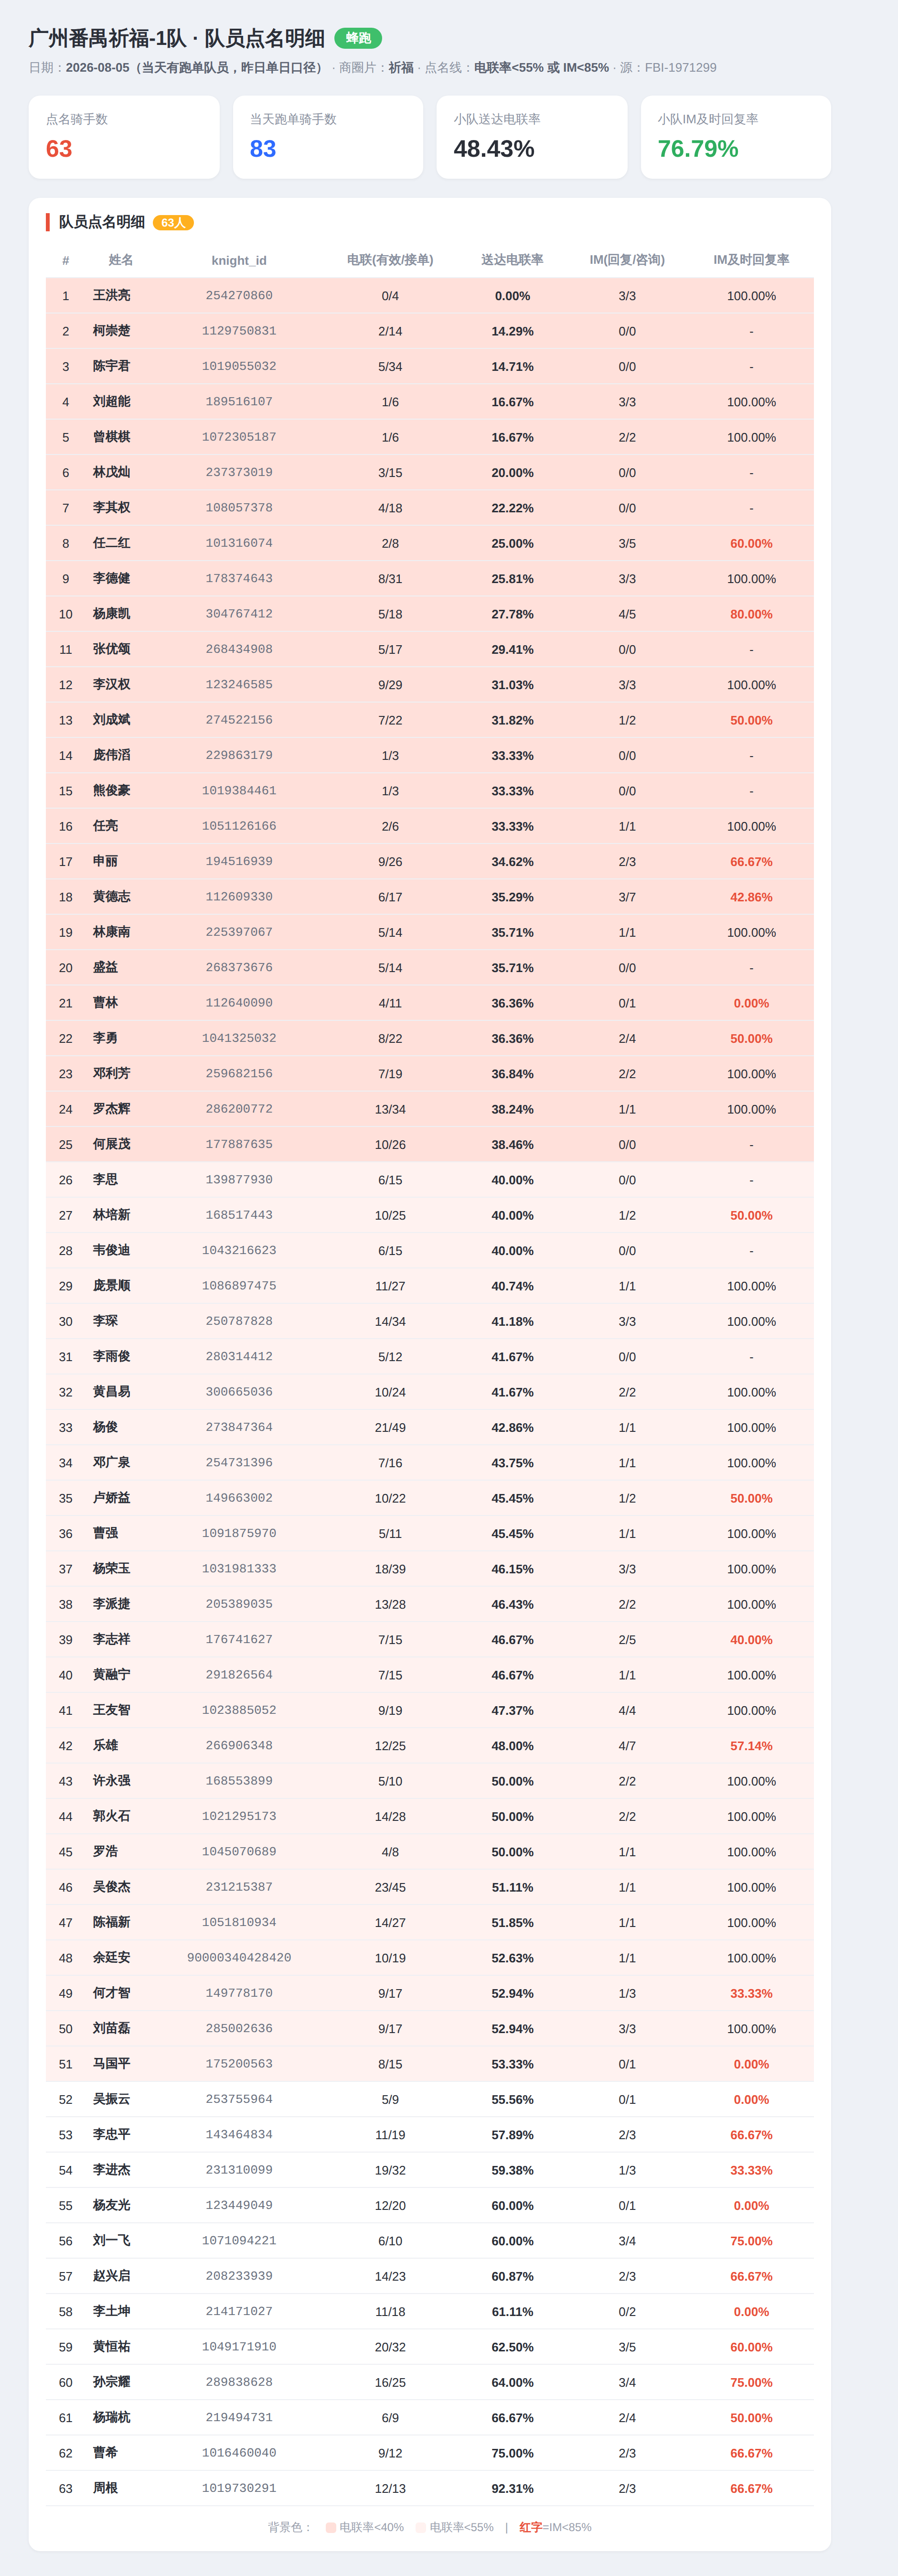The width and height of the screenshot is (898, 2576).
Task: Click the source code FBI-1971299
Action: point(680,68)
